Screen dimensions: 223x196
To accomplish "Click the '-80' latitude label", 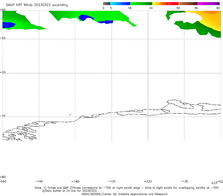I will [3, 177].
